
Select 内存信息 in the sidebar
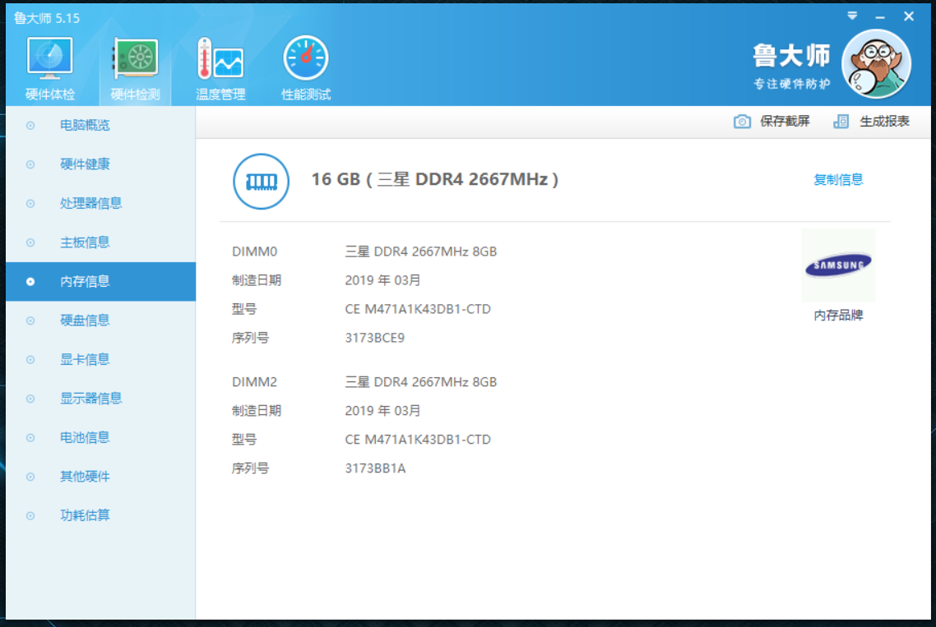[x=101, y=282]
